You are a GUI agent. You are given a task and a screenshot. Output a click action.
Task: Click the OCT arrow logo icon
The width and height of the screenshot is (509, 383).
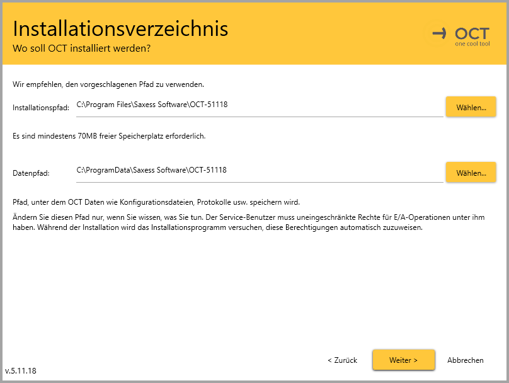click(438, 33)
